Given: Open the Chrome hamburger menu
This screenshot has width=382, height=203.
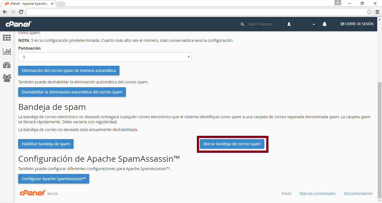Looking at the screenshot, I should (x=377, y=12).
